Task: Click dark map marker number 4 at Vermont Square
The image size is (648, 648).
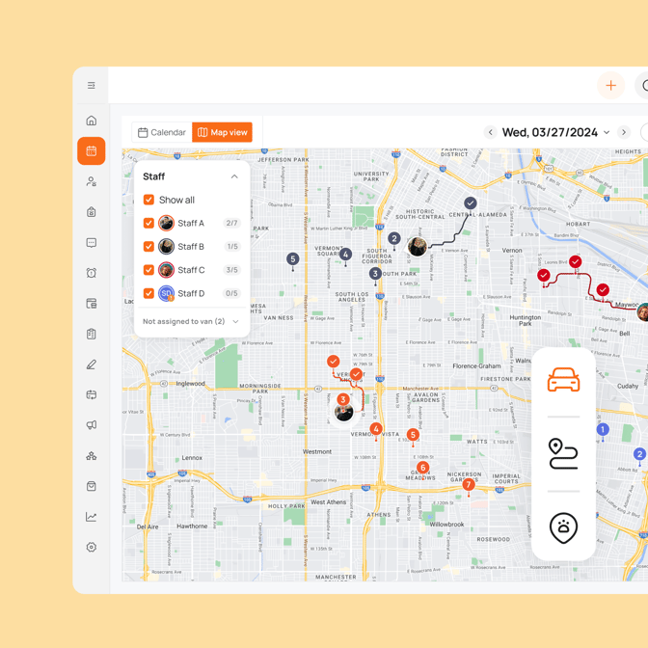Action: [346, 255]
